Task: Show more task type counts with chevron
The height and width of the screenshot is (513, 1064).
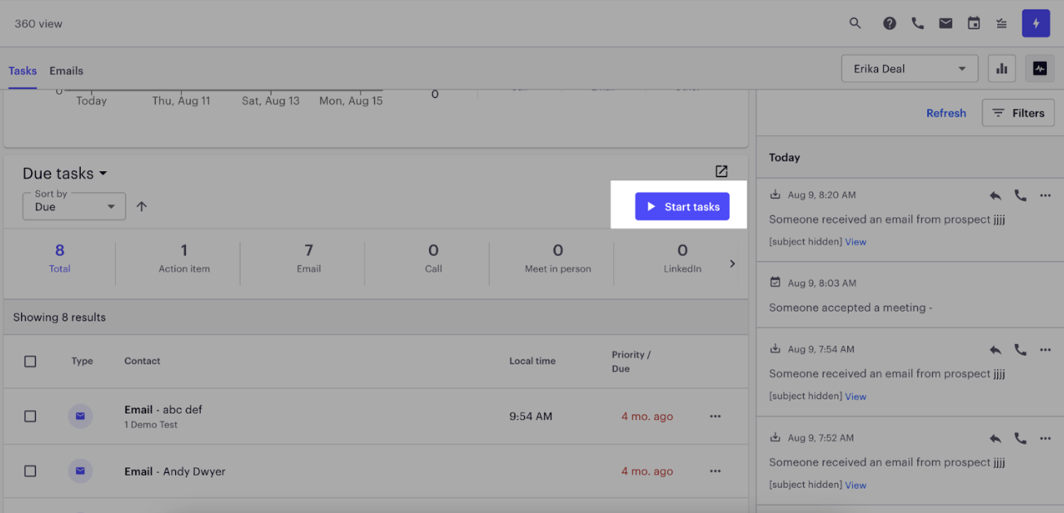Action: (x=732, y=263)
